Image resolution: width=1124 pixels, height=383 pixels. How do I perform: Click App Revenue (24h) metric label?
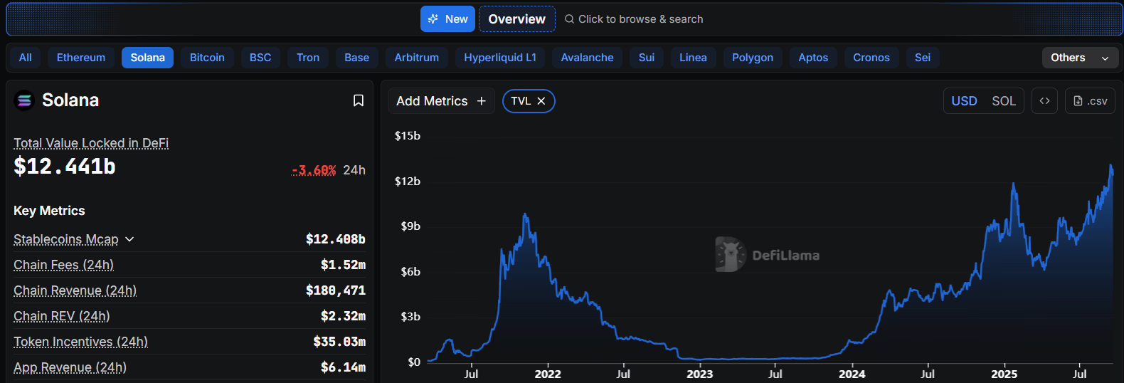[x=70, y=367]
